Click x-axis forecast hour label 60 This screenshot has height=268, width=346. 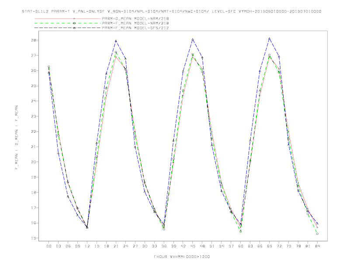[241, 246]
